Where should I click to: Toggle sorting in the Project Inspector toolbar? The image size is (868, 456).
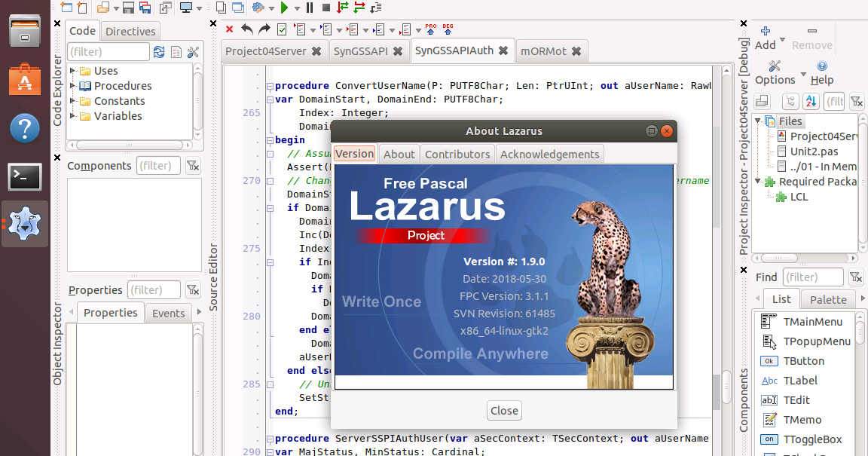pos(810,101)
